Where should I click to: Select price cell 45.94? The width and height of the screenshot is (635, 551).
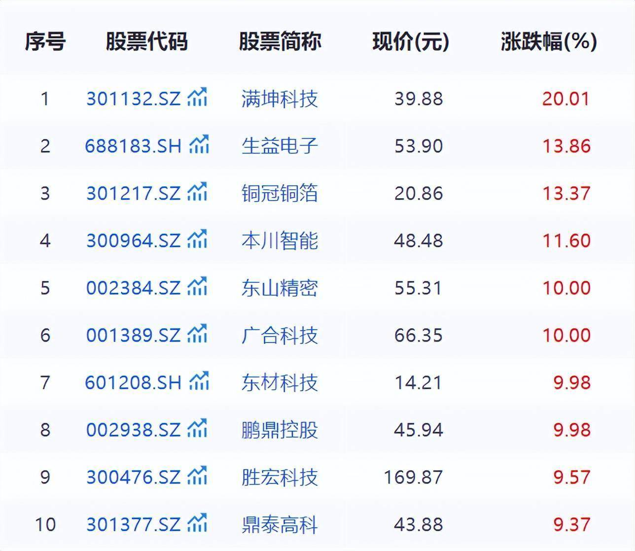(419, 430)
